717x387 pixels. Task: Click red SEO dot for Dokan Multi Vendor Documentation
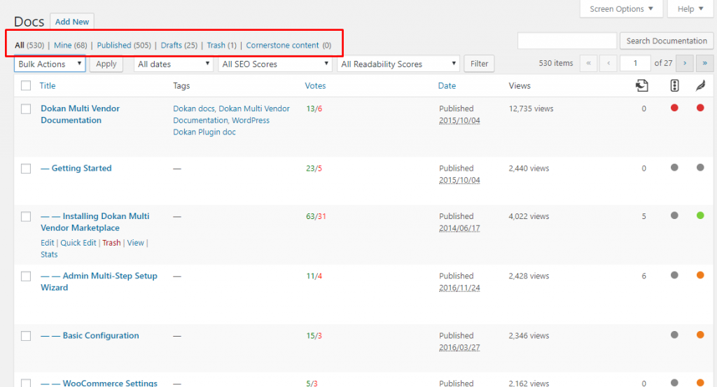[674, 108]
